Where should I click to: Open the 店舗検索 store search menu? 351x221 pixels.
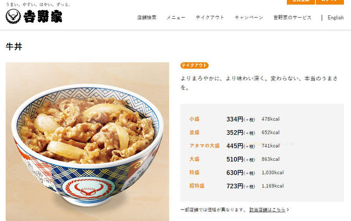click(x=147, y=18)
